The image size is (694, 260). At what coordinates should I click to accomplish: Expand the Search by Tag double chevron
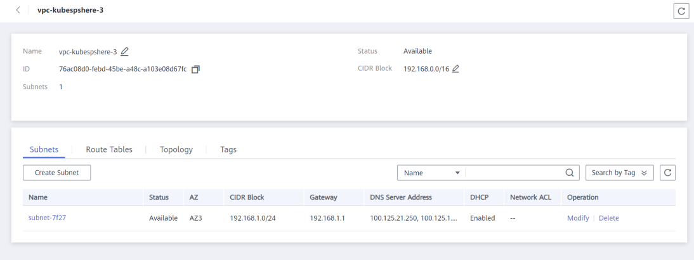(644, 173)
